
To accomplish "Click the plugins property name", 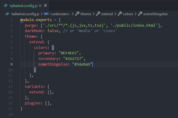I will [33, 103].
